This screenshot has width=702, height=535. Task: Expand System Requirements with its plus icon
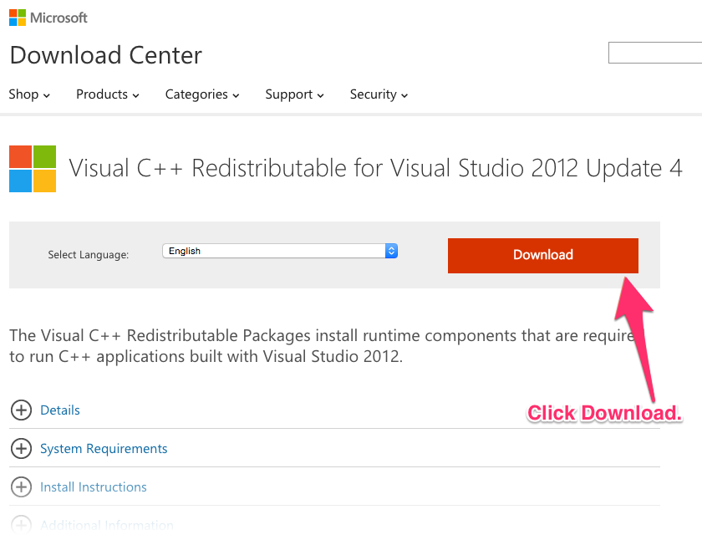(21, 449)
